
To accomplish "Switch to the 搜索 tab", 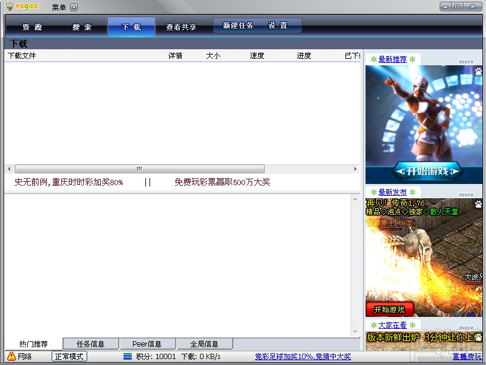I will (x=82, y=27).
